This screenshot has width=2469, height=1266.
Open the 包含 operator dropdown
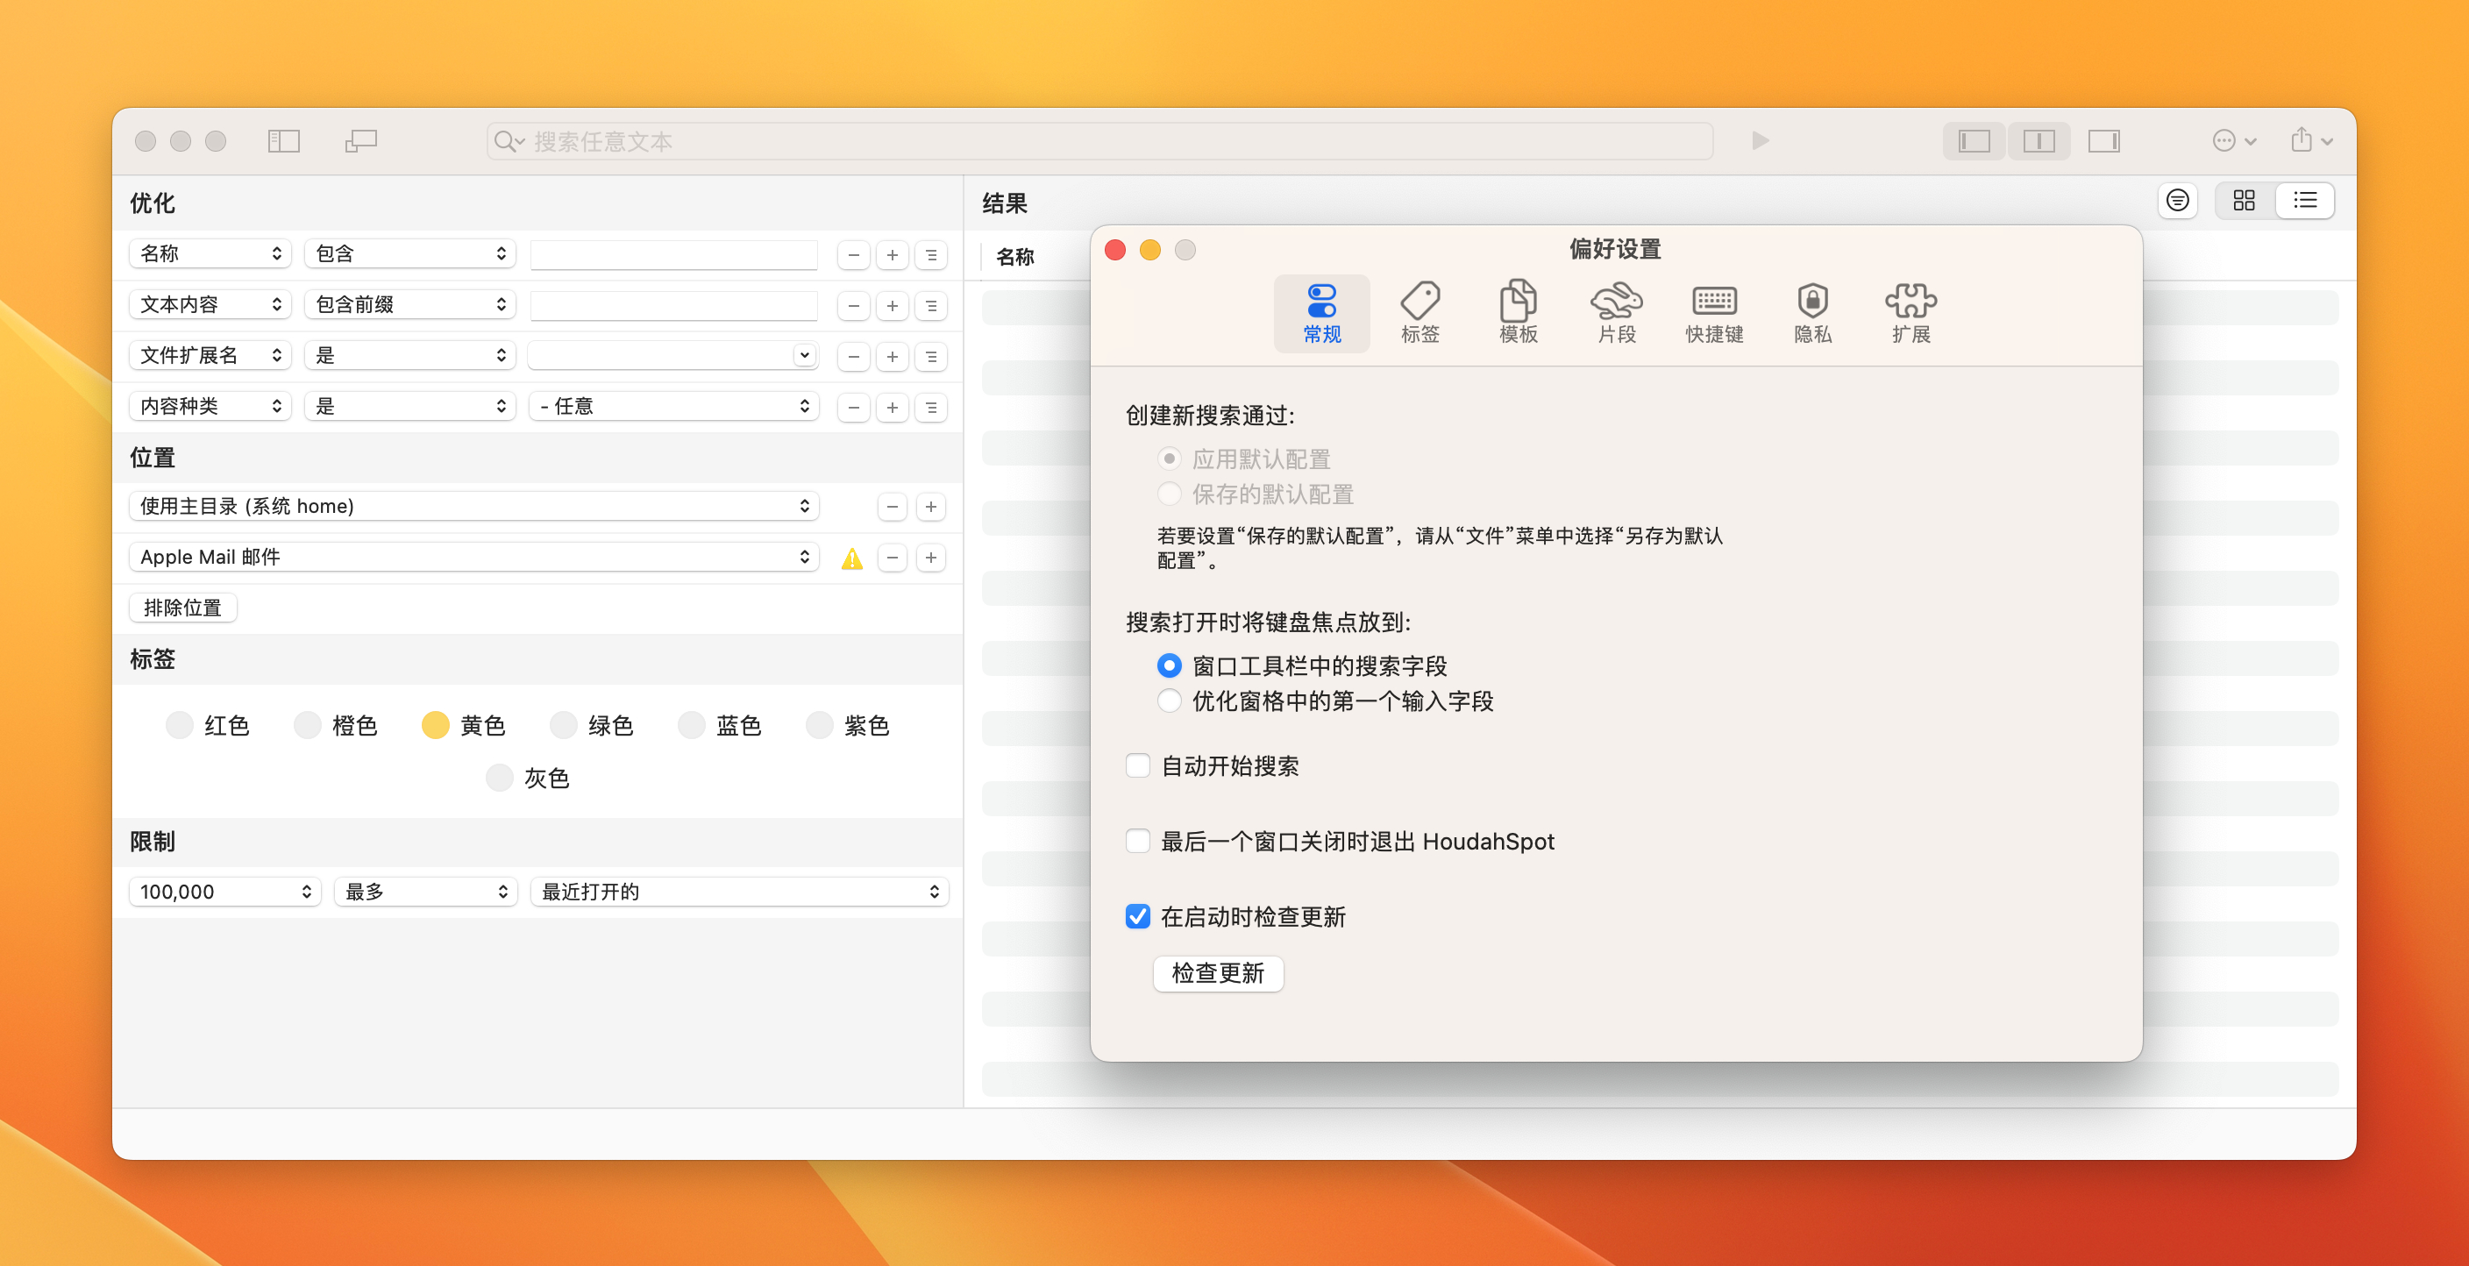point(410,254)
